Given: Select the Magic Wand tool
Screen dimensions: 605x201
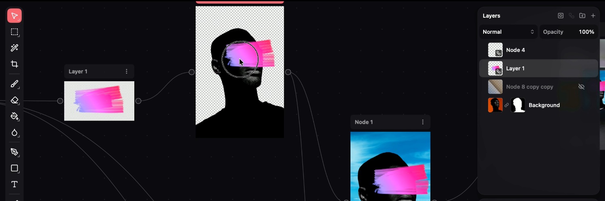Looking at the screenshot, I should click(15, 48).
